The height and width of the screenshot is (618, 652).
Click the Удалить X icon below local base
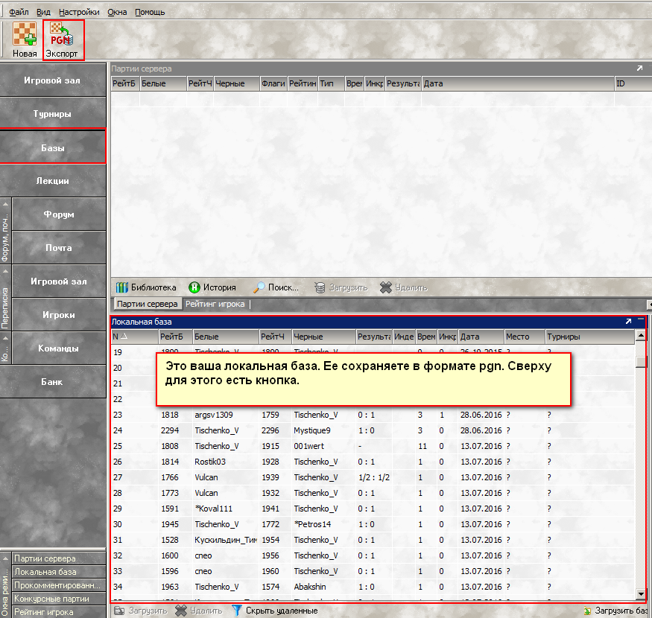(180, 611)
